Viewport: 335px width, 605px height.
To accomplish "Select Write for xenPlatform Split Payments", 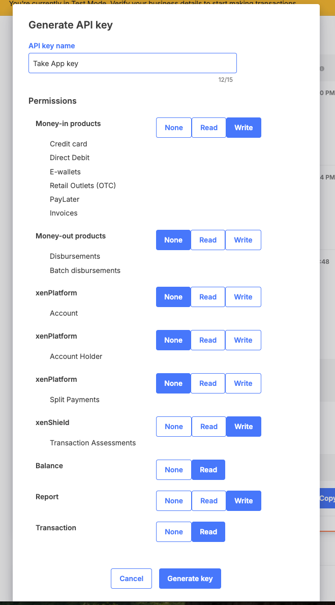I will 243,383.
